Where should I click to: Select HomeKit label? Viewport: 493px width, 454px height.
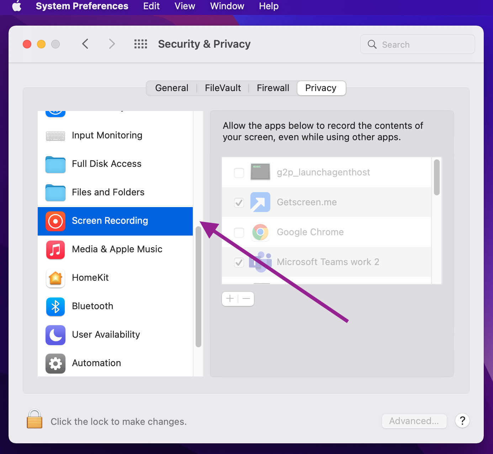coord(90,278)
